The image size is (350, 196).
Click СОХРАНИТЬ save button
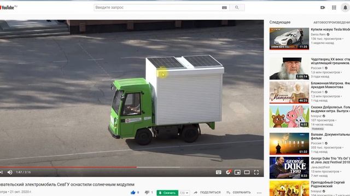click(x=238, y=192)
